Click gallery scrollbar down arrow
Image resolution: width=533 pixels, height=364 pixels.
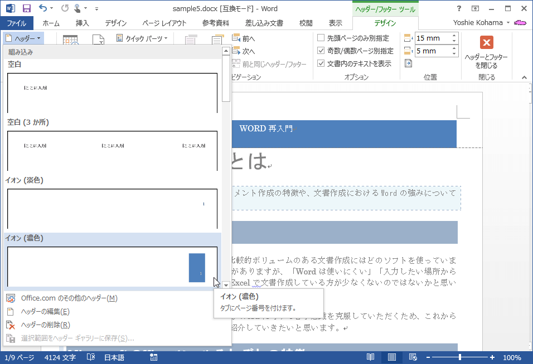[x=226, y=286]
